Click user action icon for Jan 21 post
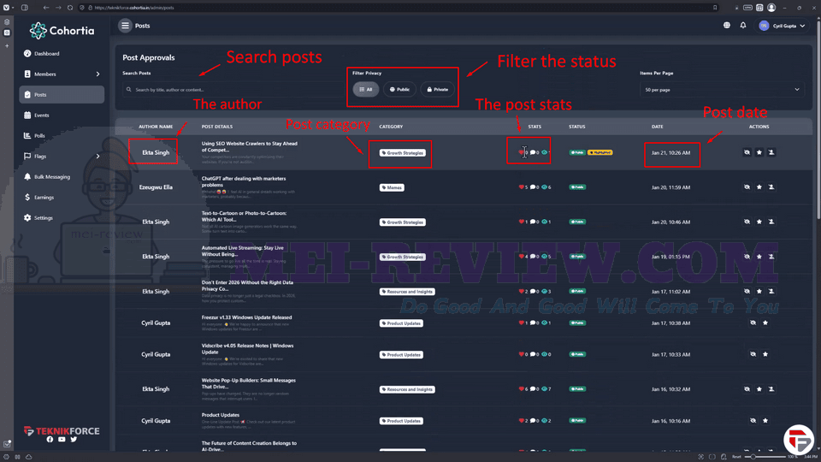The height and width of the screenshot is (462, 821). point(771,152)
